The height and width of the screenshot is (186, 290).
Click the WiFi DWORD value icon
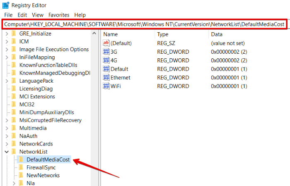106,86
